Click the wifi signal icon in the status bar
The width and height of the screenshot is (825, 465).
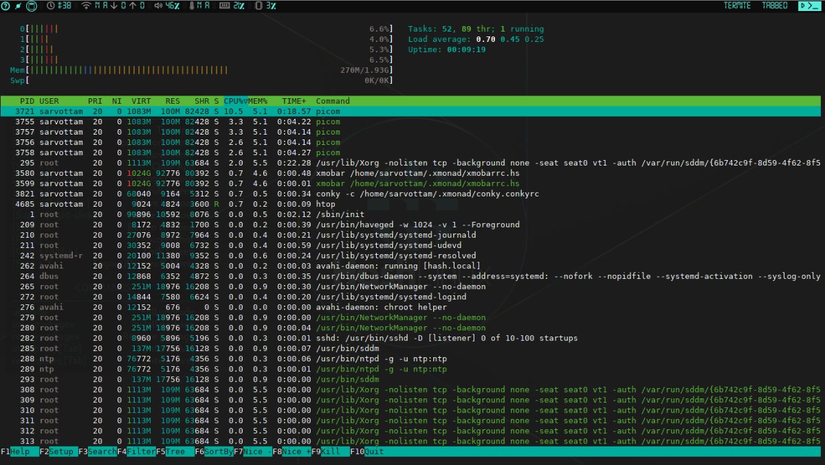pos(85,5)
